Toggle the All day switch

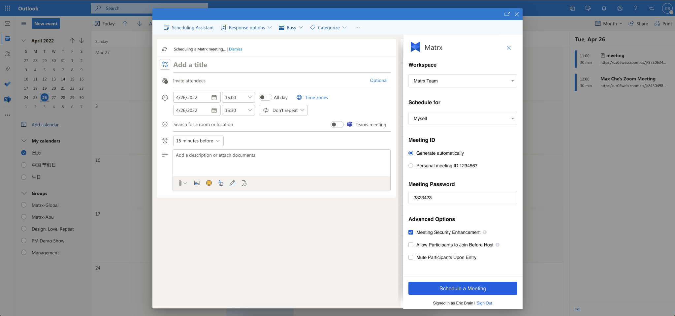pos(265,97)
